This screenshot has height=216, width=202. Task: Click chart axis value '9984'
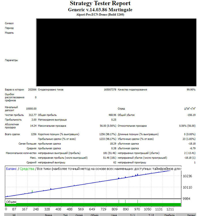pos(186,199)
